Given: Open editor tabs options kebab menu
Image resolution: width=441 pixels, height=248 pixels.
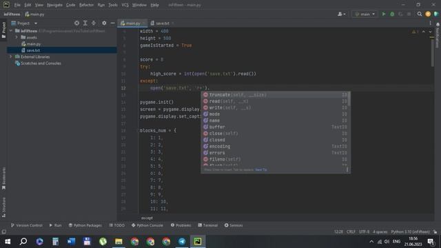Looking at the screenshot, I should (x=430, y=23).
